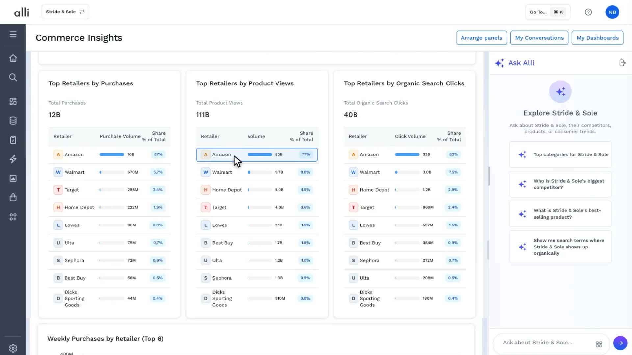Click 'Click Volume' column header
Viewport: 632px width, 355px height.
[410, 136]
